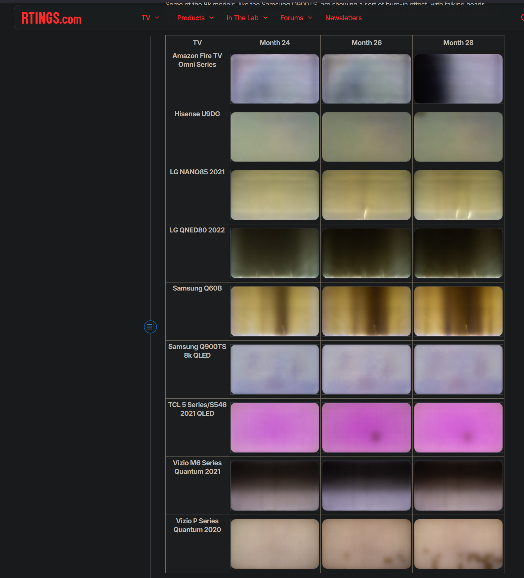View LG NANO85 2021 Month 26 image
The height and width of the screenshot is (578, 524).
(366, 195)
